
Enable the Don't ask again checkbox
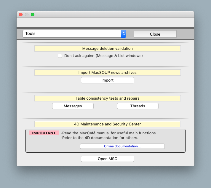[60, 56]
